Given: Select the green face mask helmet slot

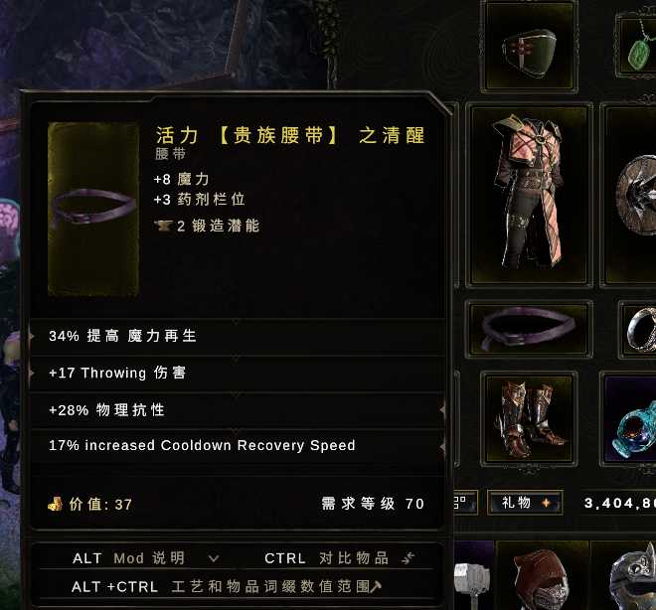Looking at the screenshot, I should pos(530,47).
